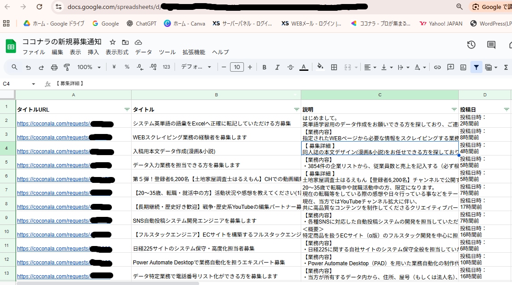
Task: Open the fill color paint bucket
Action: point(320,67)
